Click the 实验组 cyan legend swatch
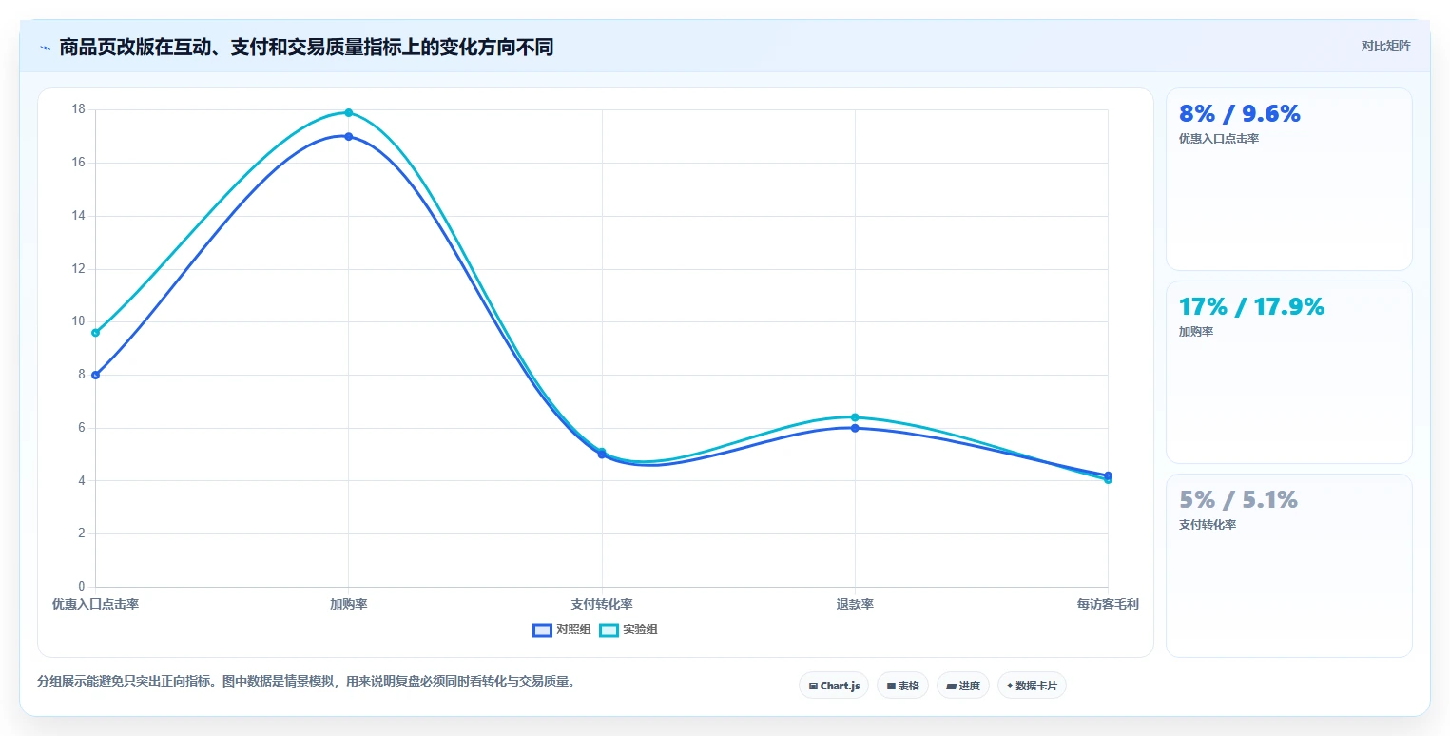Viewport: 1450px width, 736px height. pos(609,629)
